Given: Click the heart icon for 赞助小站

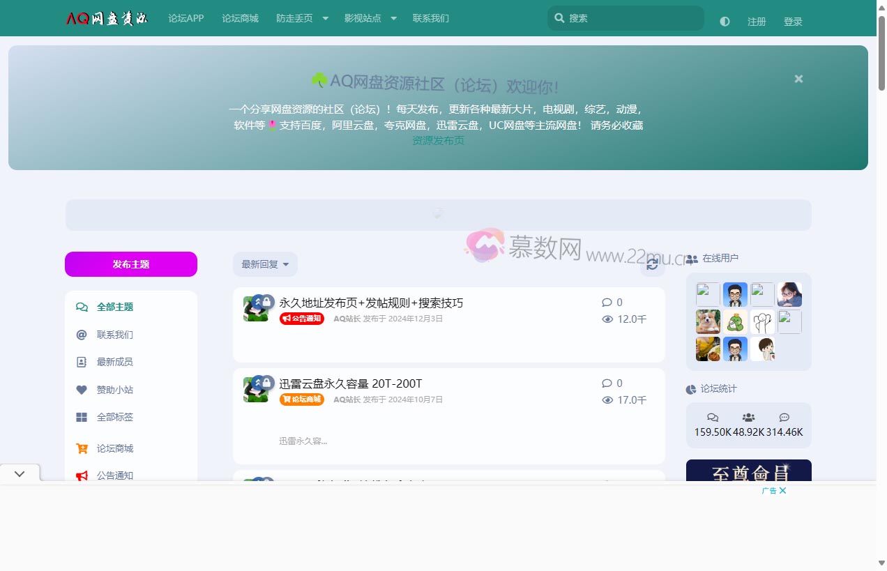Looking at the screenshot, I should 82,390.
